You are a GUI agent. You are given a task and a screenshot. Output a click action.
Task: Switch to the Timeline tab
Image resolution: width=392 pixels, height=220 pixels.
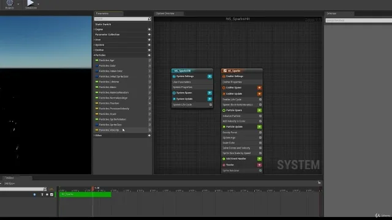tap(17, 178)
